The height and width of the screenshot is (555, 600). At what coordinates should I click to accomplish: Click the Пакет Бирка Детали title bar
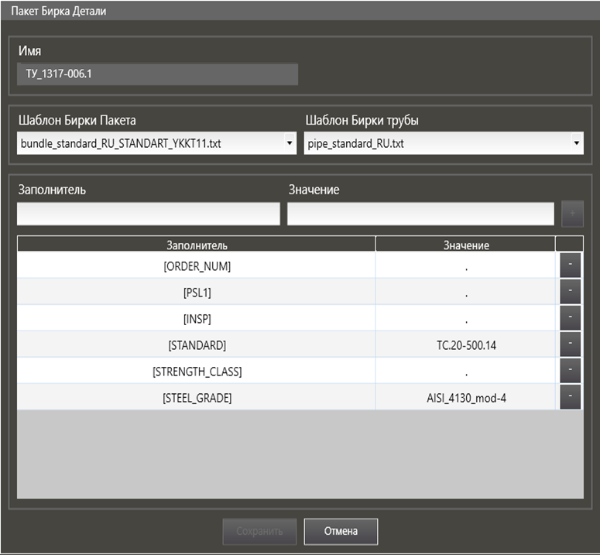(x=300, y=11)
